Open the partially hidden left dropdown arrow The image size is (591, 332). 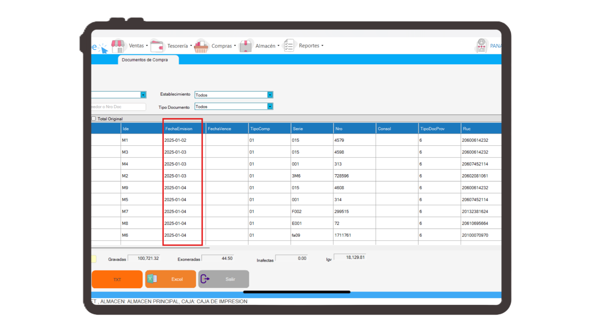tap(143, 95)
